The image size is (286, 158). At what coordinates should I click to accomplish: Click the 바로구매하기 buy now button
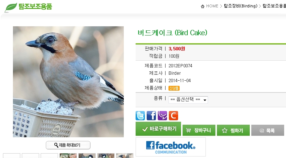coord(158,129)
